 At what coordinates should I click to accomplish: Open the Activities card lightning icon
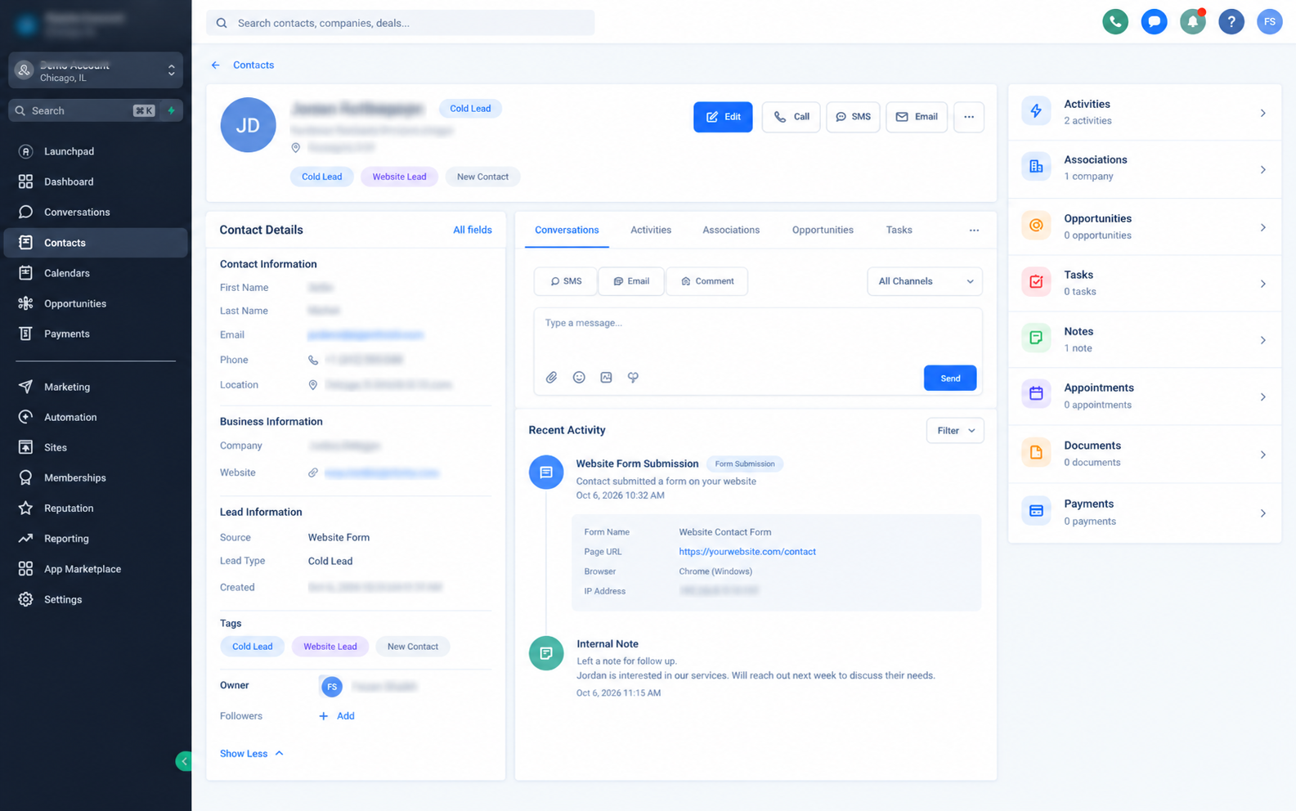click(1036, 111)
